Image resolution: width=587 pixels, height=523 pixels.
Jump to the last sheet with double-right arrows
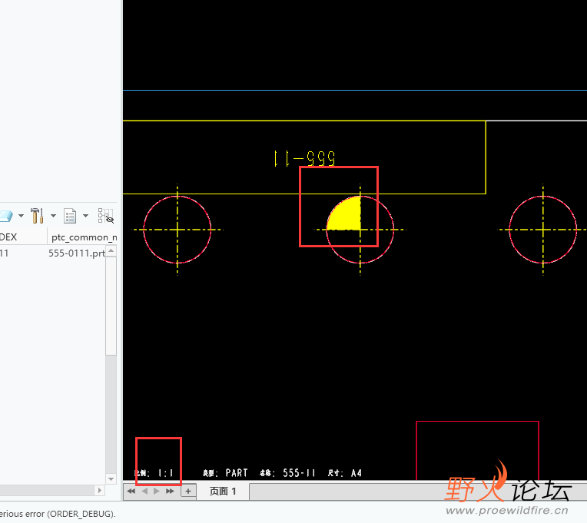coord(170,491)
